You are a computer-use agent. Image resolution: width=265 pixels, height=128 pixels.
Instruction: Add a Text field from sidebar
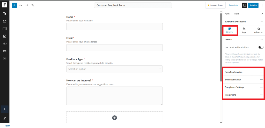(x=5, y=14)
